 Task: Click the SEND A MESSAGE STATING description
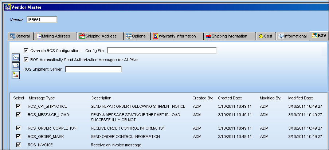point(136,117)
